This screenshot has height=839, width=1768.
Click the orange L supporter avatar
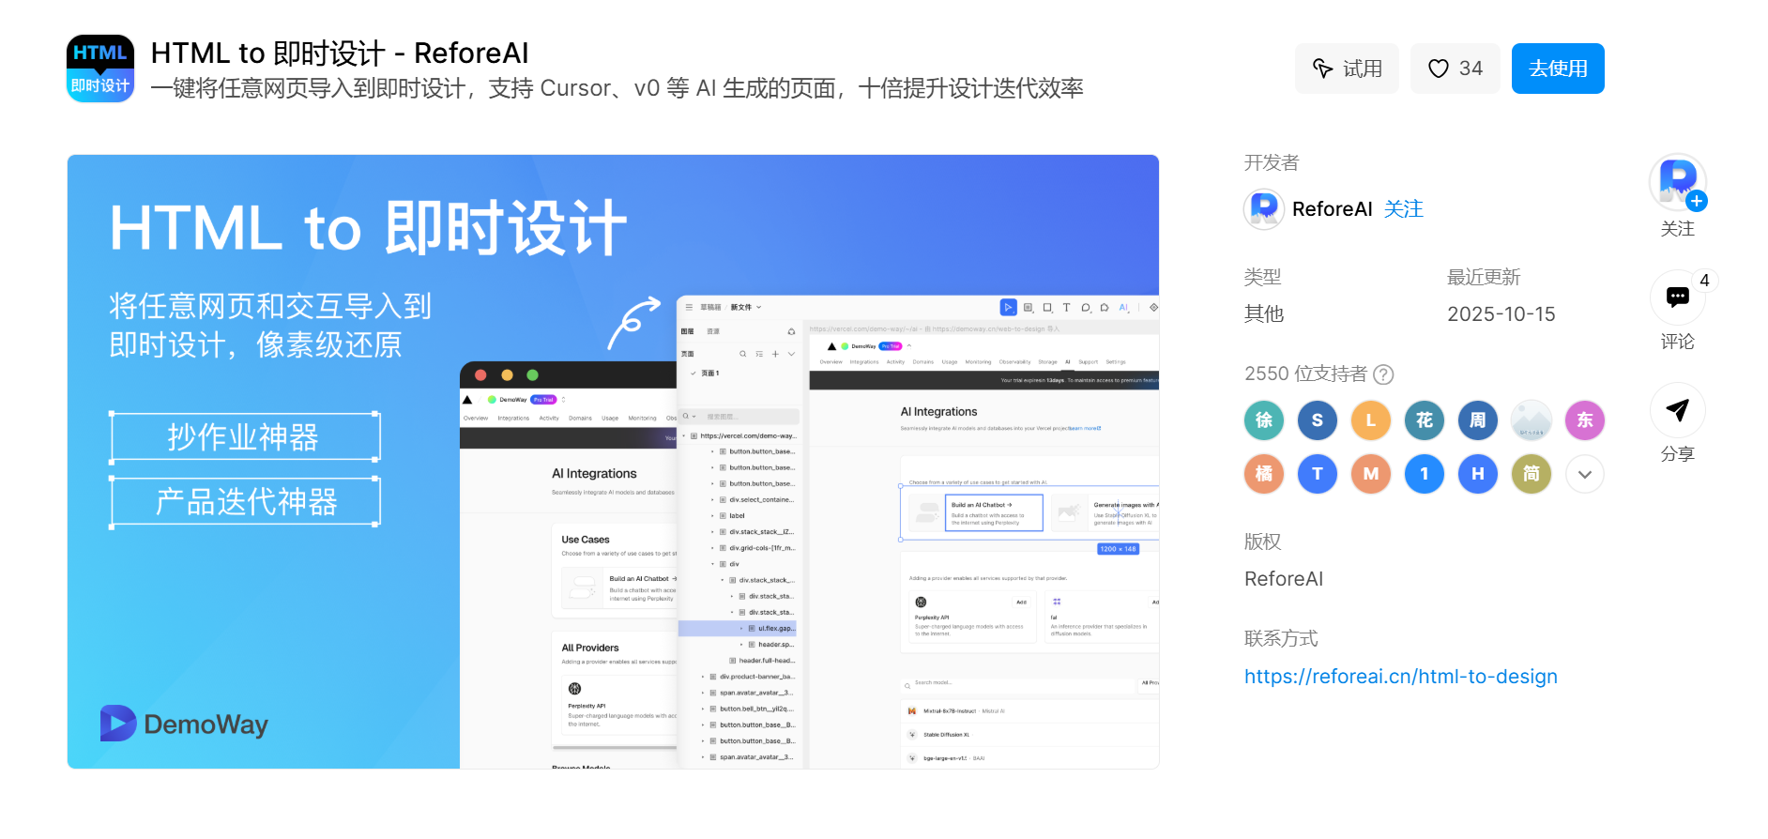click(x=1371, y=420)
